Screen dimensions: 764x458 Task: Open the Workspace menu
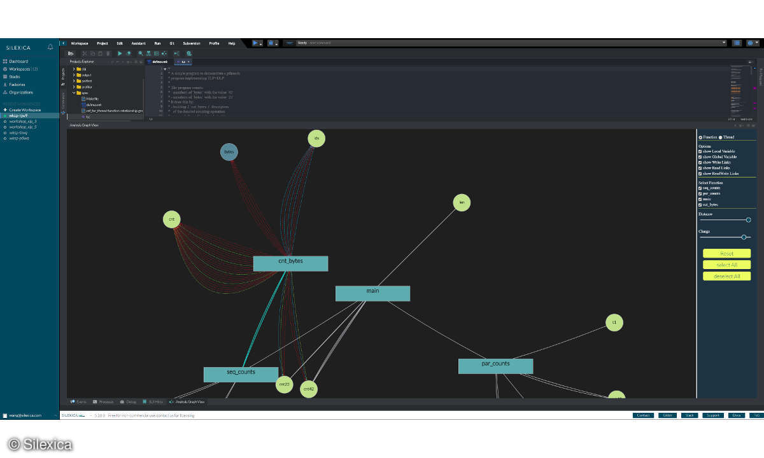click(x=80, y=43)
